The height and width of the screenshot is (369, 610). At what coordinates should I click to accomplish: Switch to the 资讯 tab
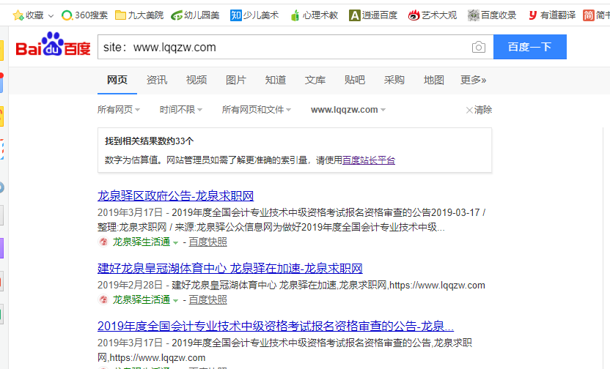coord(157,80)
